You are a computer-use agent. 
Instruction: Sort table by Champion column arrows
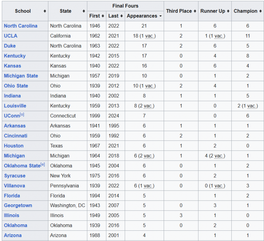click(260, 11)
